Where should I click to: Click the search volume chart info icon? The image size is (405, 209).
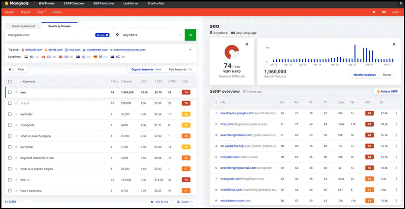(x=394, y=44)
